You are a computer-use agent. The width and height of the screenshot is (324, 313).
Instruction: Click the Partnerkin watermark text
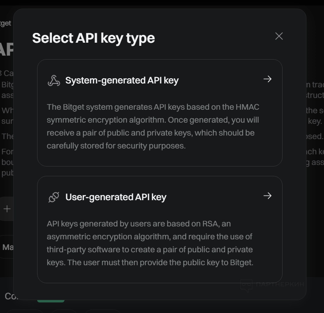pyautogui.click(x=279, y=284)
